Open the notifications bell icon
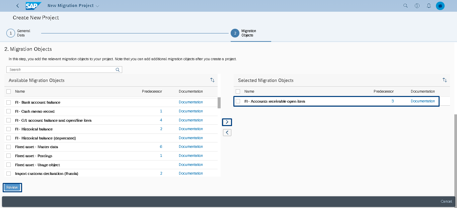The height and width of the screenshot is (208, 457). click(x=429, y=6)
